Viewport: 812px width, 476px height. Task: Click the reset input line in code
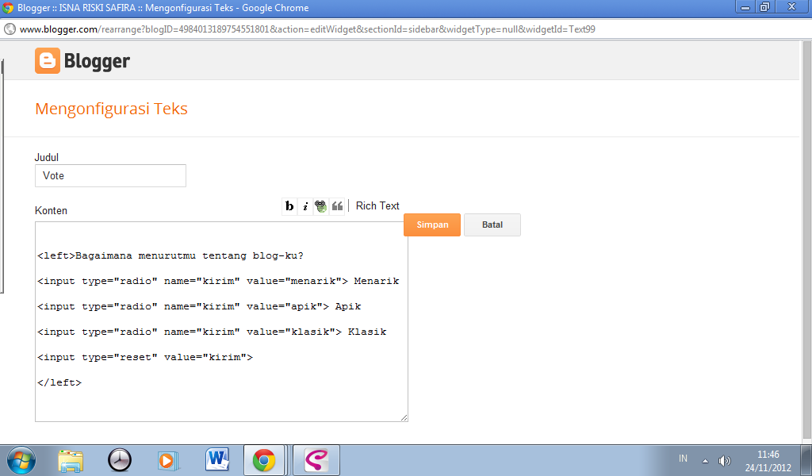(145, 357)
